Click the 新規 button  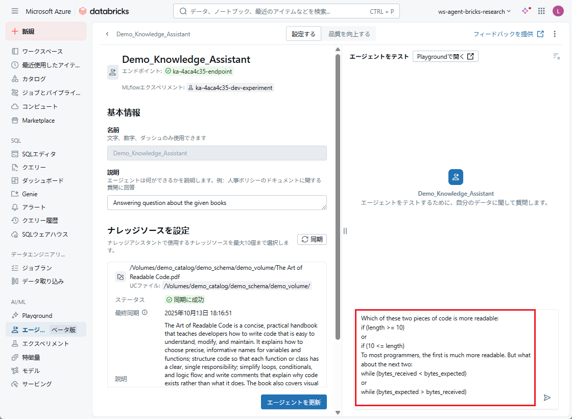pos(46,31)
